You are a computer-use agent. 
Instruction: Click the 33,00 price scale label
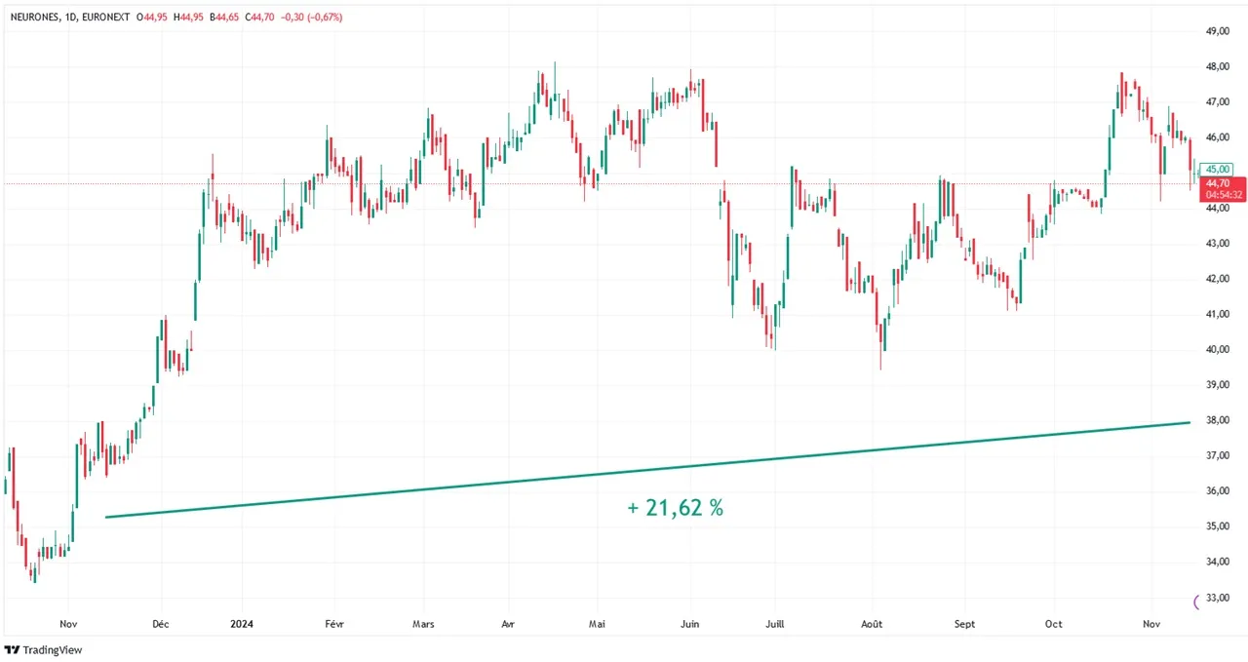(1217, 598)
